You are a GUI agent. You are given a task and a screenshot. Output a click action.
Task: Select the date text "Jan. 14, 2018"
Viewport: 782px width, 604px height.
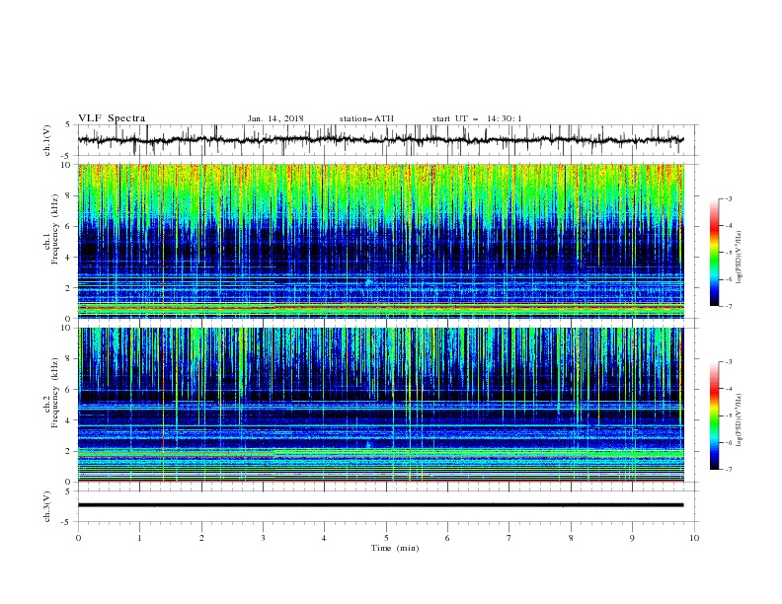pyautogui.click(x=275, y=118)
